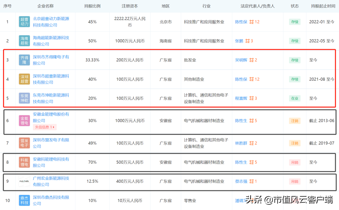Open legal representative 吴明辉 profile
The image size is (339, 210).
click(241, 60)
